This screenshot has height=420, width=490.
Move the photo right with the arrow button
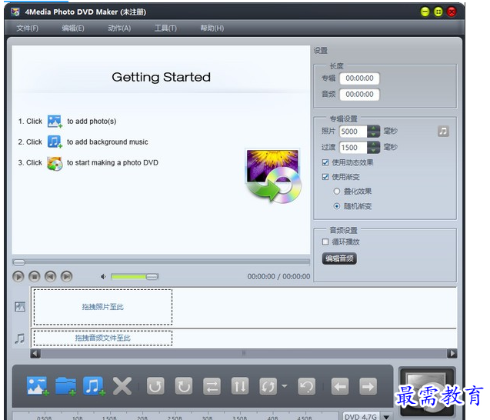pos(368,387)
